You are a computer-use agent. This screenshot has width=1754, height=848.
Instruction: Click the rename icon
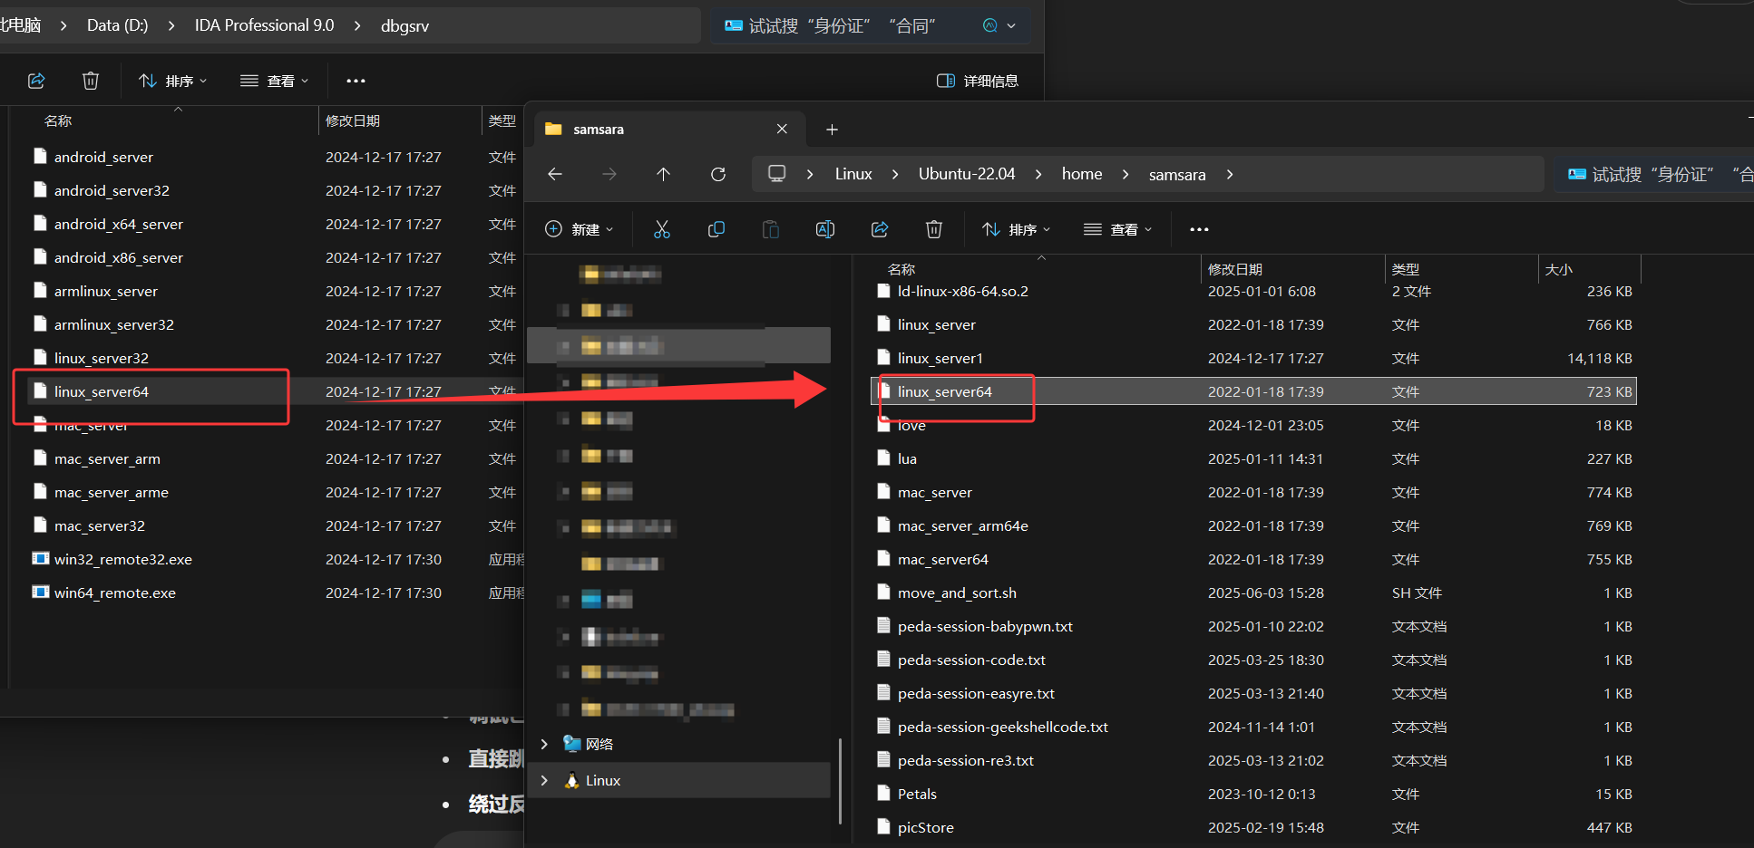[825, 229]
